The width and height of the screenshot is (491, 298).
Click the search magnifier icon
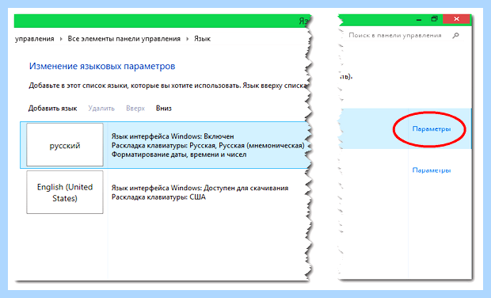coord(455,35)
